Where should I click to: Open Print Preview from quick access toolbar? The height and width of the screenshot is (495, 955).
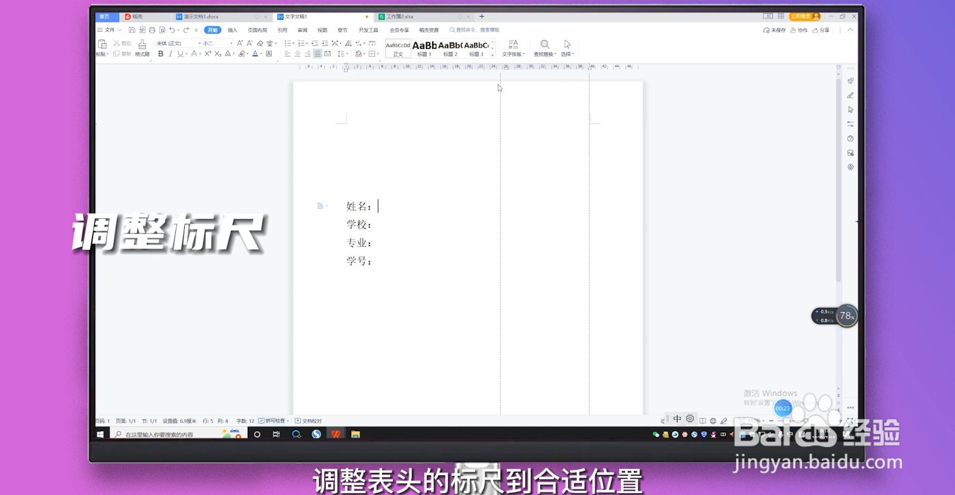[162, 30]
